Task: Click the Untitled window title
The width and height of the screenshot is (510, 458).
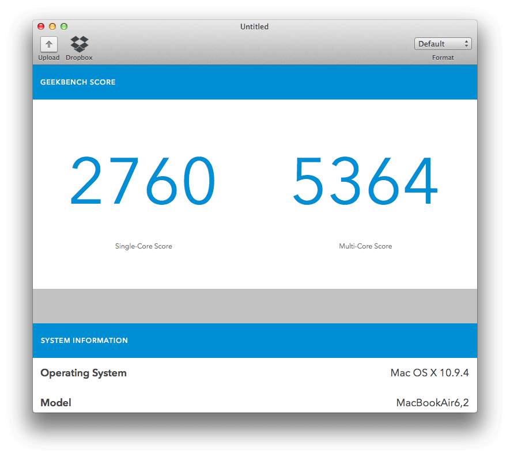Action: pos(254,26)
